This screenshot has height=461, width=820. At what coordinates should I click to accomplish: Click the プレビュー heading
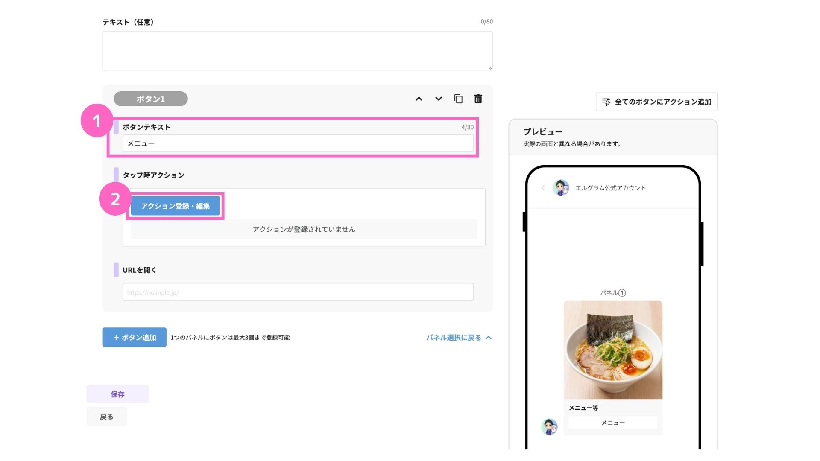[543, 132]
